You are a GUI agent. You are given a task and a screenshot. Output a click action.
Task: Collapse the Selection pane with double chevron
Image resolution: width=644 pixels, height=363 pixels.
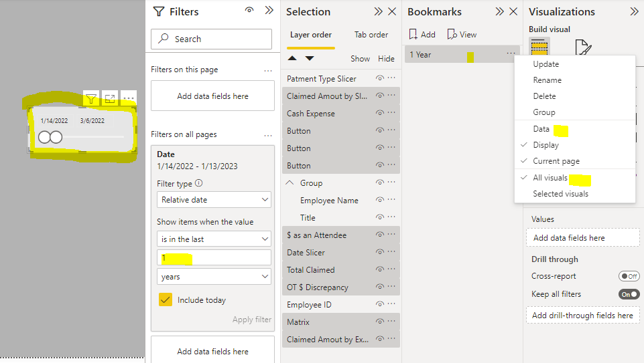tap(378, 11)
